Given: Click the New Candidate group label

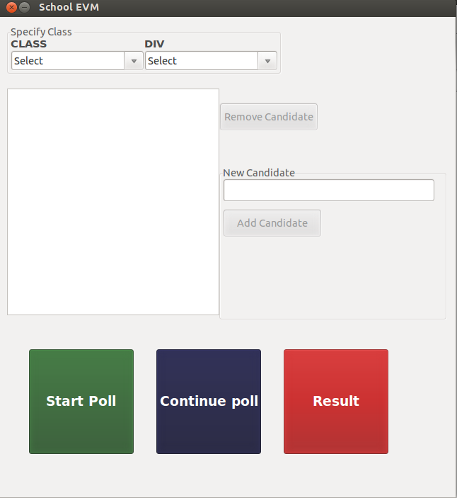Looking at the screenshot, I should click(x=259, y=173).
